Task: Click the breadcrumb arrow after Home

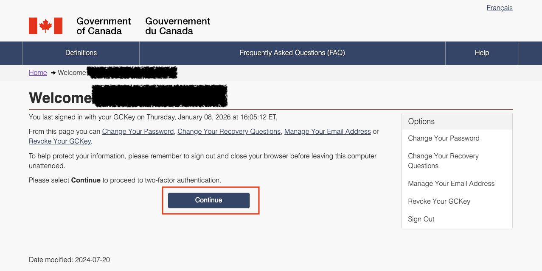Action: (53, 73)
